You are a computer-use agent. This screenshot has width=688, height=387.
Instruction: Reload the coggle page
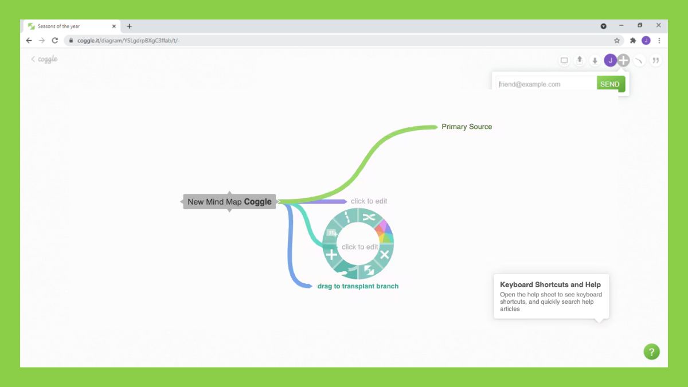tap(55, 41)
